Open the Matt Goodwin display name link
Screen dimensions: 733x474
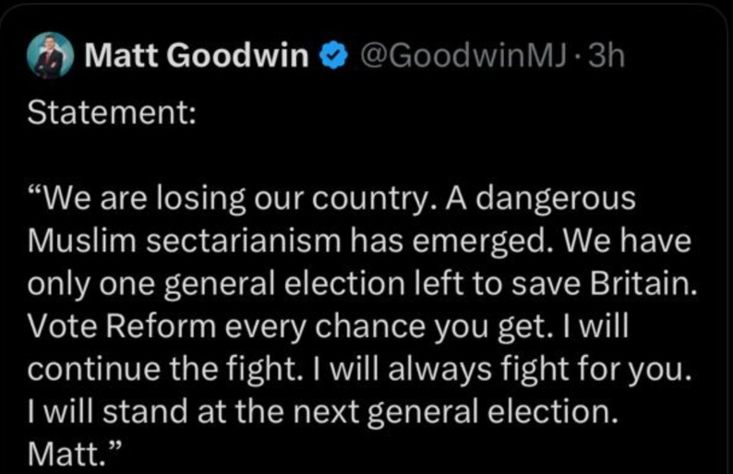coord(196,58)
